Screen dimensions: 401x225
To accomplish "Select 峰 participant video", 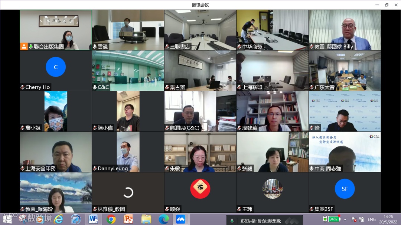I will (x=345, y=111).
